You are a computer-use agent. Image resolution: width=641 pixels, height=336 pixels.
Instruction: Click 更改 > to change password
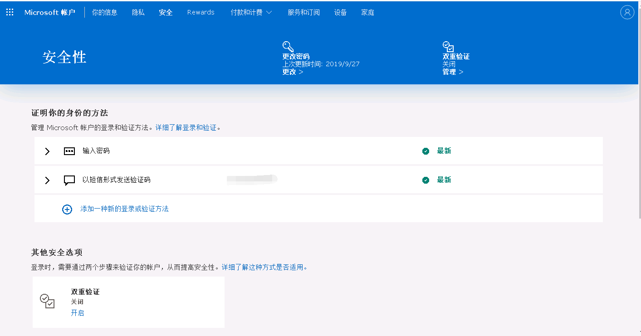pyautogui.click(x=293, y=72)
